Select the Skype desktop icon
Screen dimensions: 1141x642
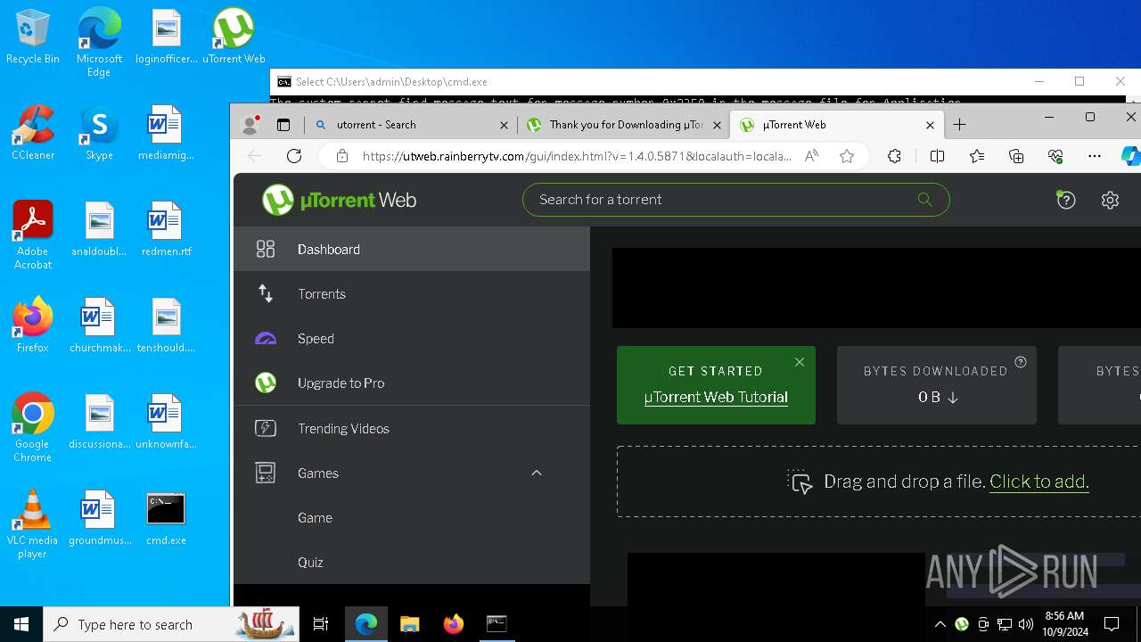99,133
